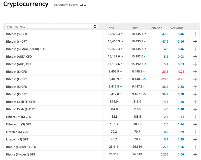Click the search magnifier icon in Filter markets
This screenshot has width=201, height=160.
click(x=95, y=27)
